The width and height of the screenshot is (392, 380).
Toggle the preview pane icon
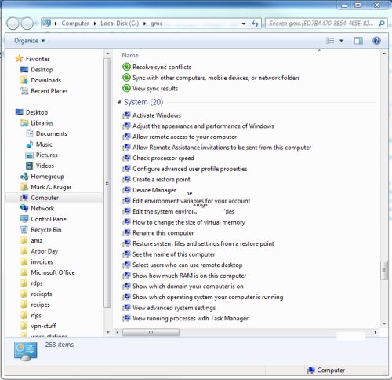pyautogui.click(x=358, y=41)
